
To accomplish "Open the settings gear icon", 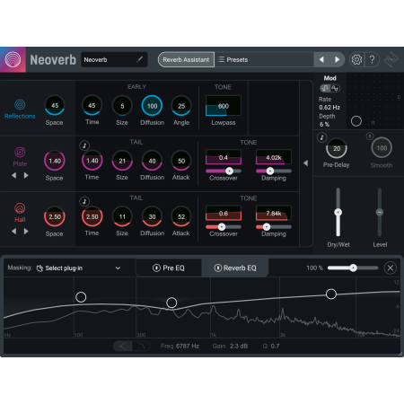I will point(356,59).
